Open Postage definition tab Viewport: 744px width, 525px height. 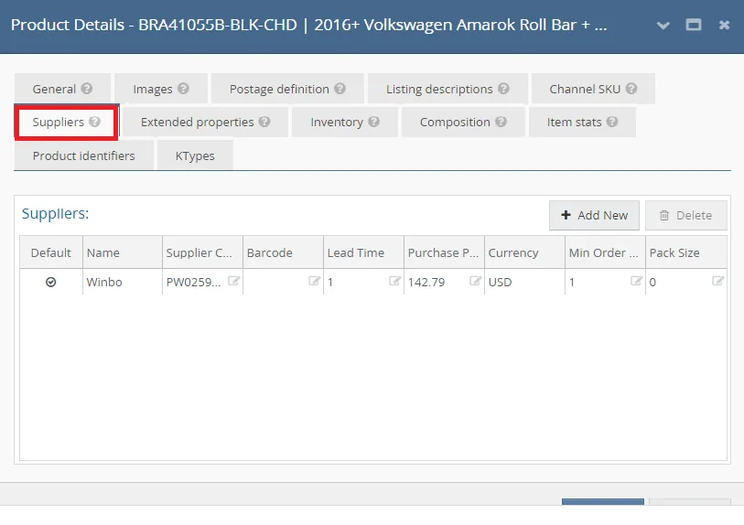point(287,89)
